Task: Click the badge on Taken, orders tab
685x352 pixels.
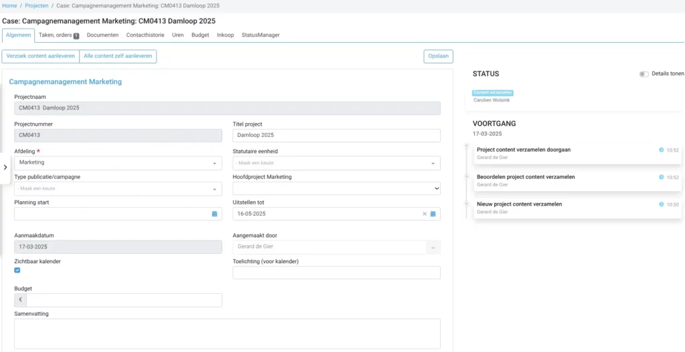Action: tap(76, 36)
